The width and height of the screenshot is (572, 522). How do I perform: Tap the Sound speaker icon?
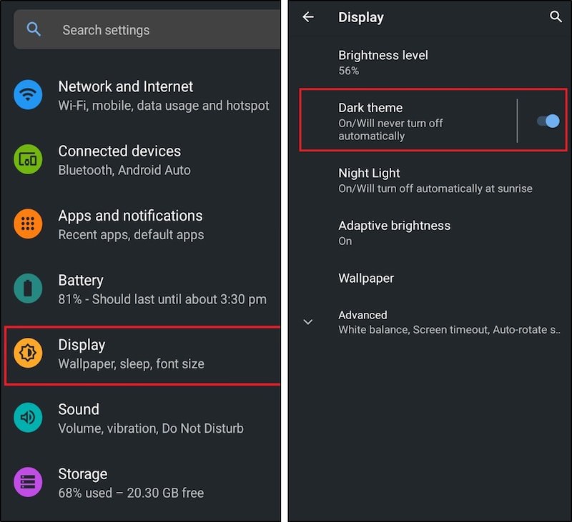pyautogui.click(x=28, y=417)
